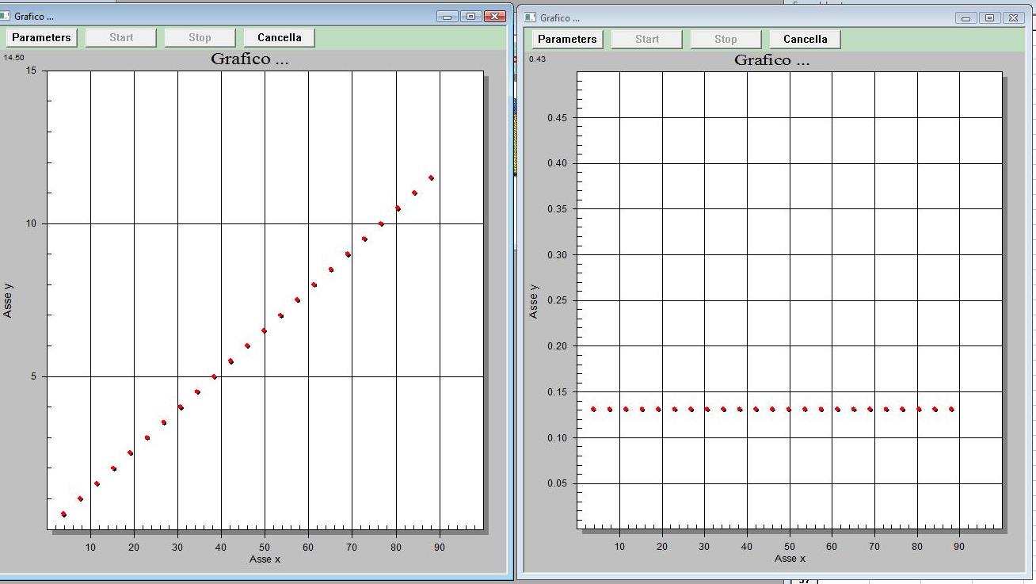The height and width of the screenshot is (584, 1036).
Task: Click Cancella in the right Grafico window
Action: (806, 39)
